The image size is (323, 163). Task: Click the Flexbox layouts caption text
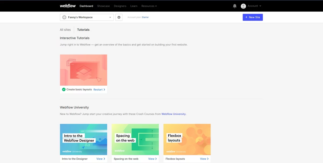click(175, 159)
